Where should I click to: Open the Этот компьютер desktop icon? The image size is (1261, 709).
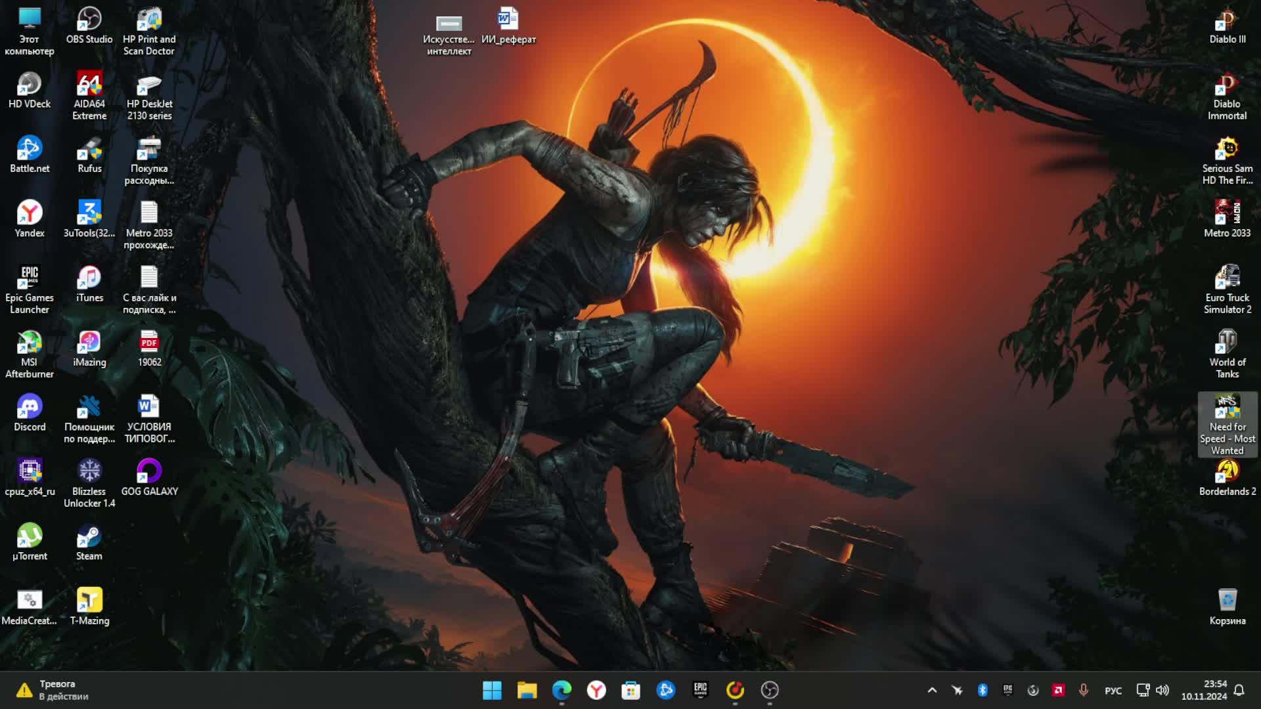(29, 32)
